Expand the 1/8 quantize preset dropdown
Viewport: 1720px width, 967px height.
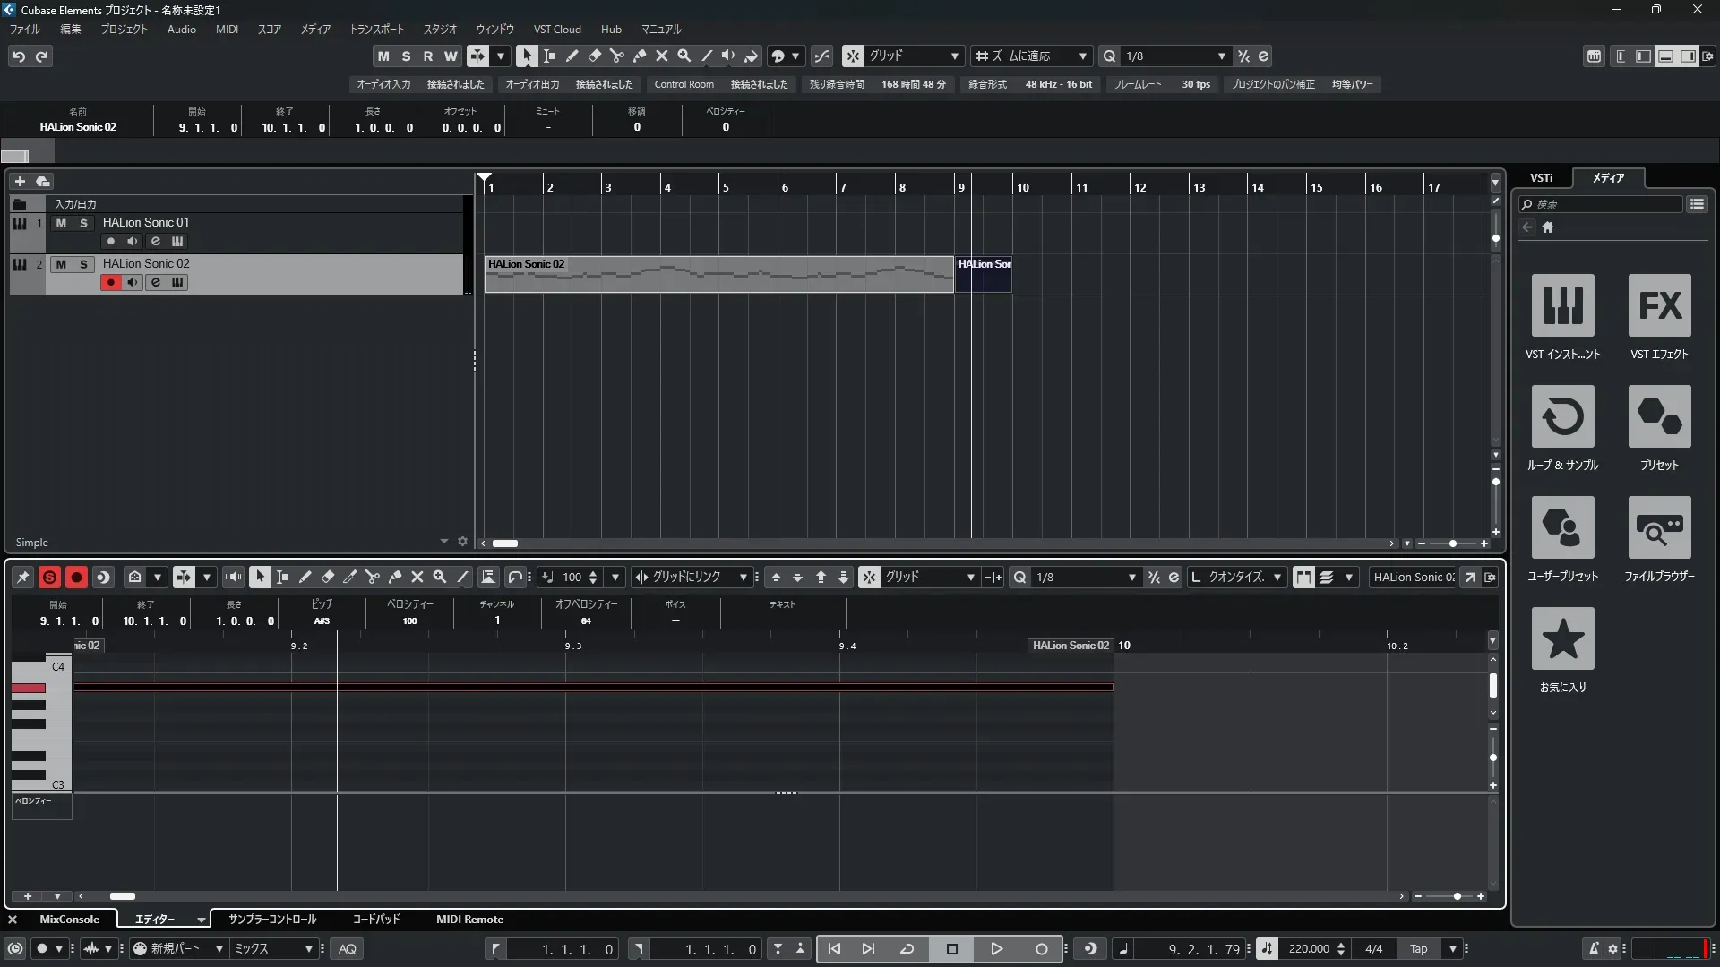point(1221,56)
